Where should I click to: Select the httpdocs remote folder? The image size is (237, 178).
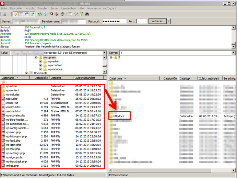(119, 116)
